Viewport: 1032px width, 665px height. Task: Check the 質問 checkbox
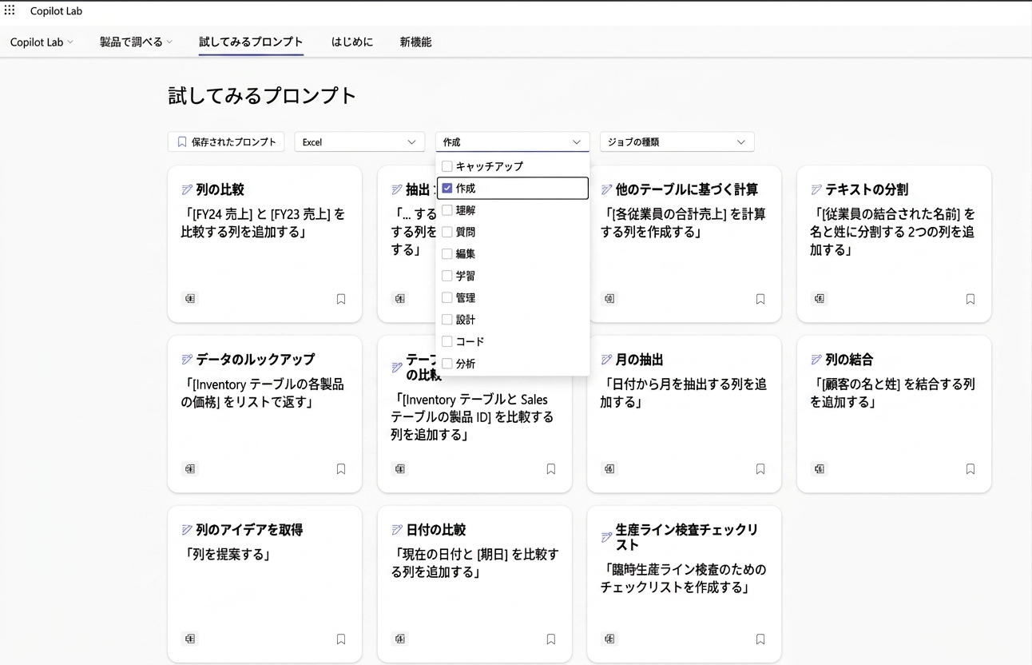(x=447, y=232)
